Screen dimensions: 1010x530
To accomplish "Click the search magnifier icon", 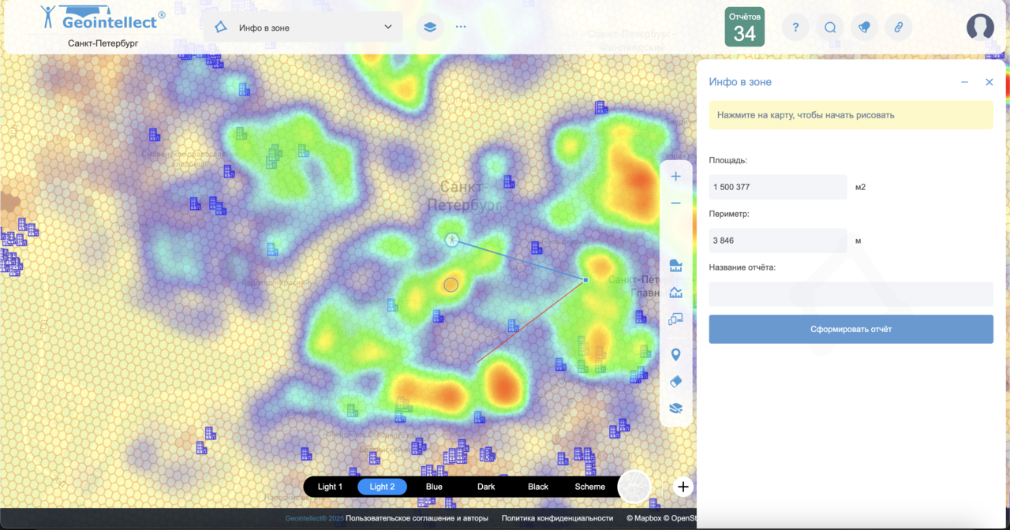I will 830,28.
